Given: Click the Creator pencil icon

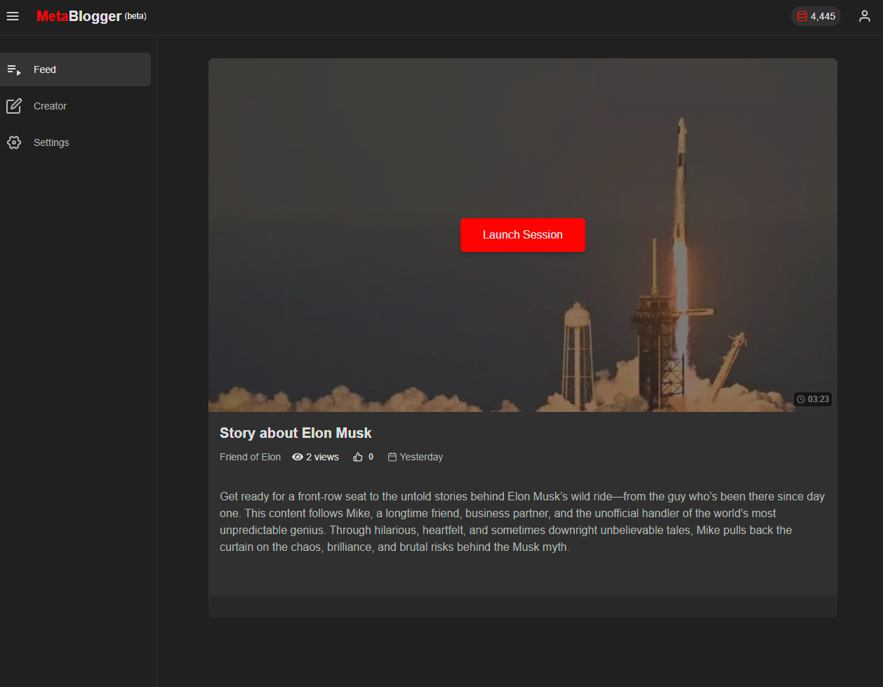Looking at the screenshot, I should pyautogui.click(x=14, y=106).
